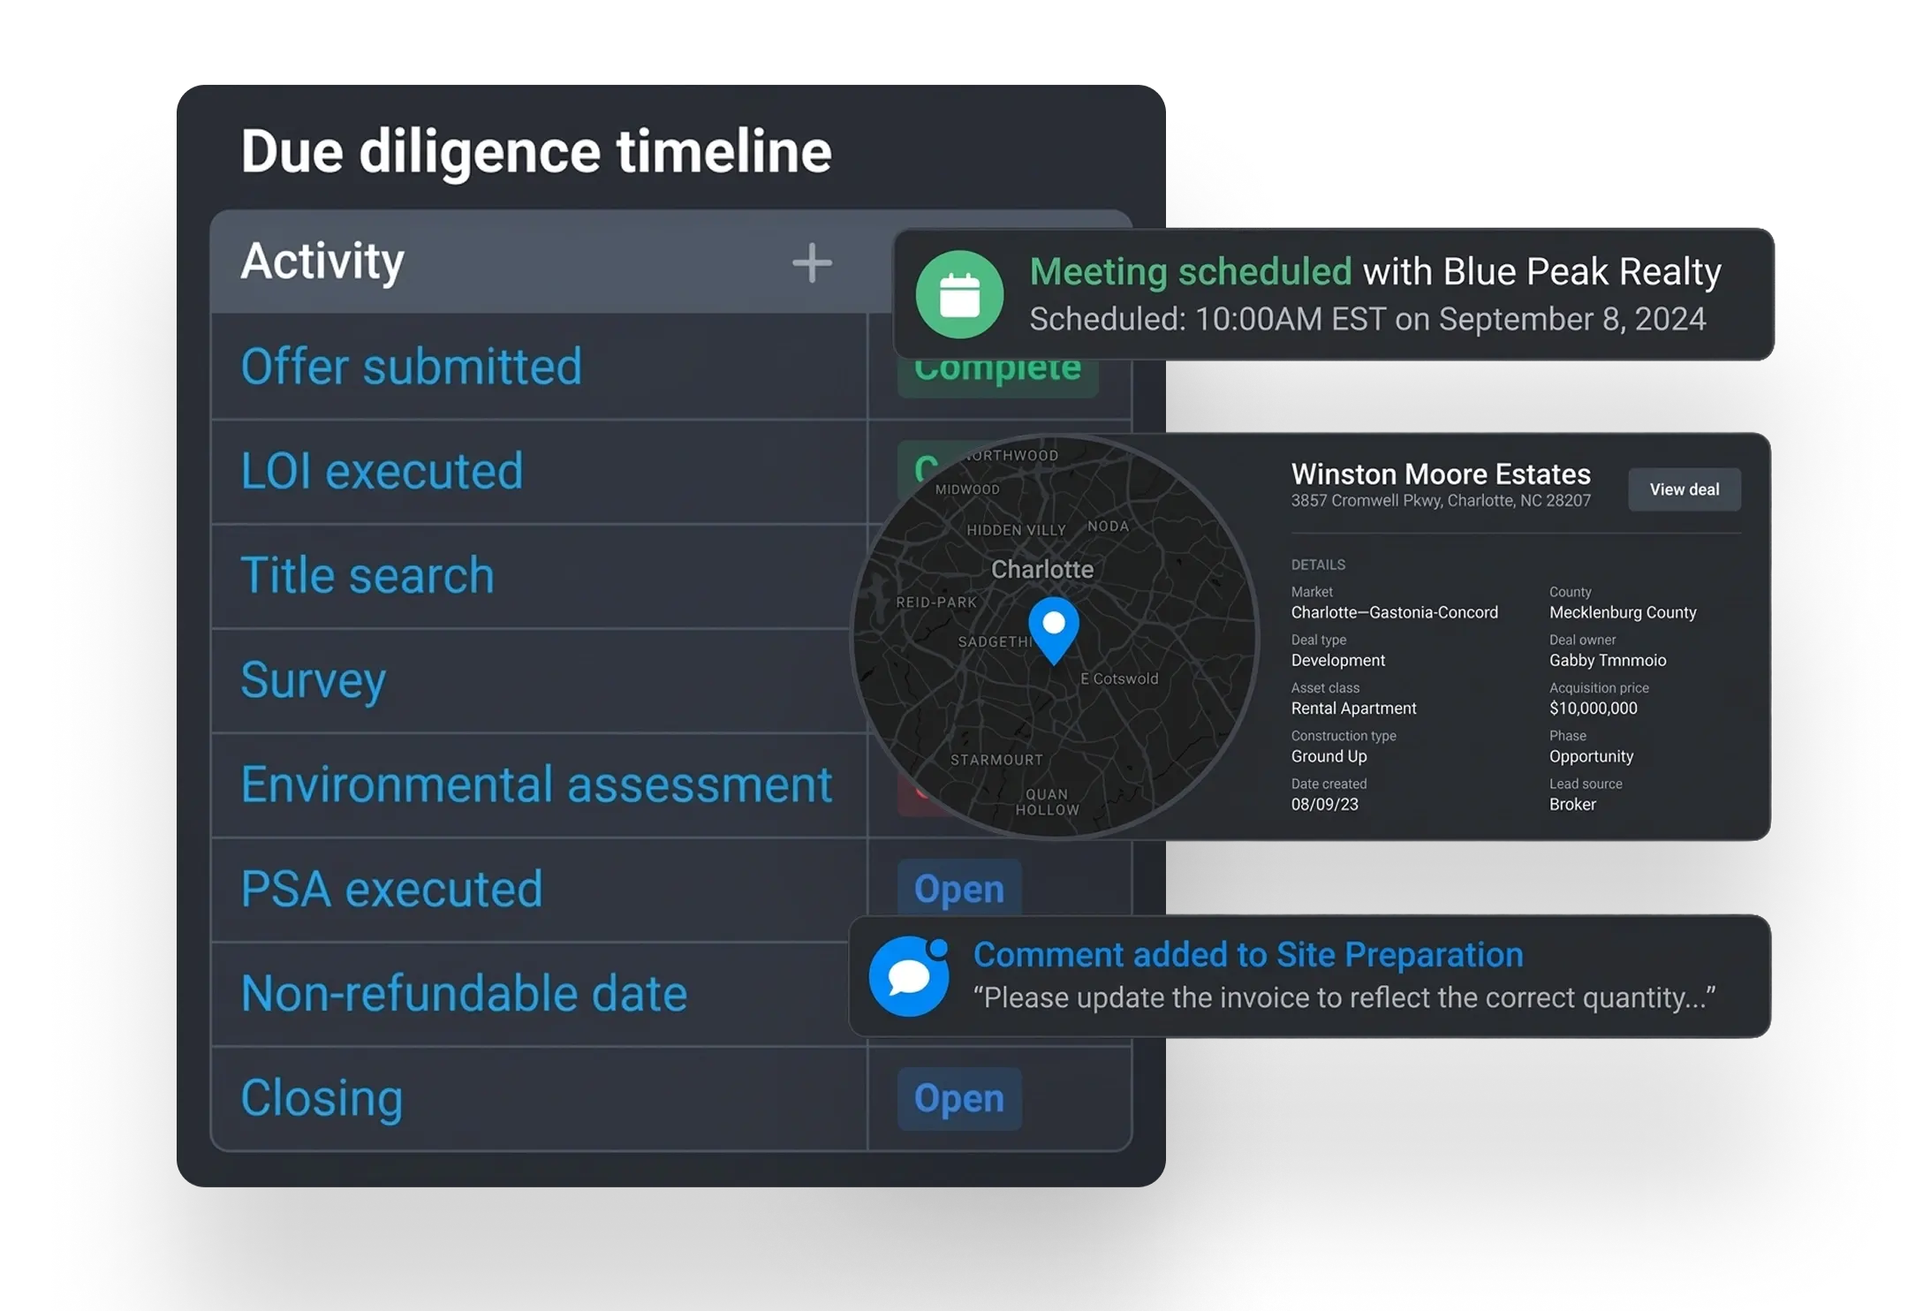This screenshot has width=1908, height=1311.
Task: Click the Open status badge for Closing
Action: pyautogui.click(x=959, y=1098)
